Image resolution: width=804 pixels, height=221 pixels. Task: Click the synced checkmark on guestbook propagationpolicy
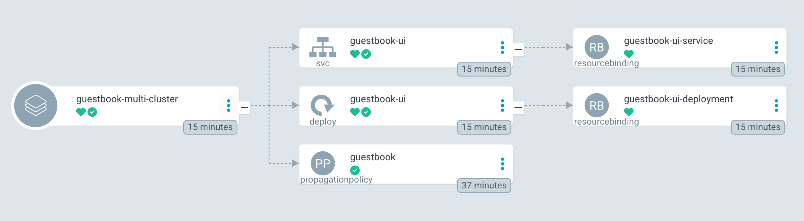tap(355, 170)
